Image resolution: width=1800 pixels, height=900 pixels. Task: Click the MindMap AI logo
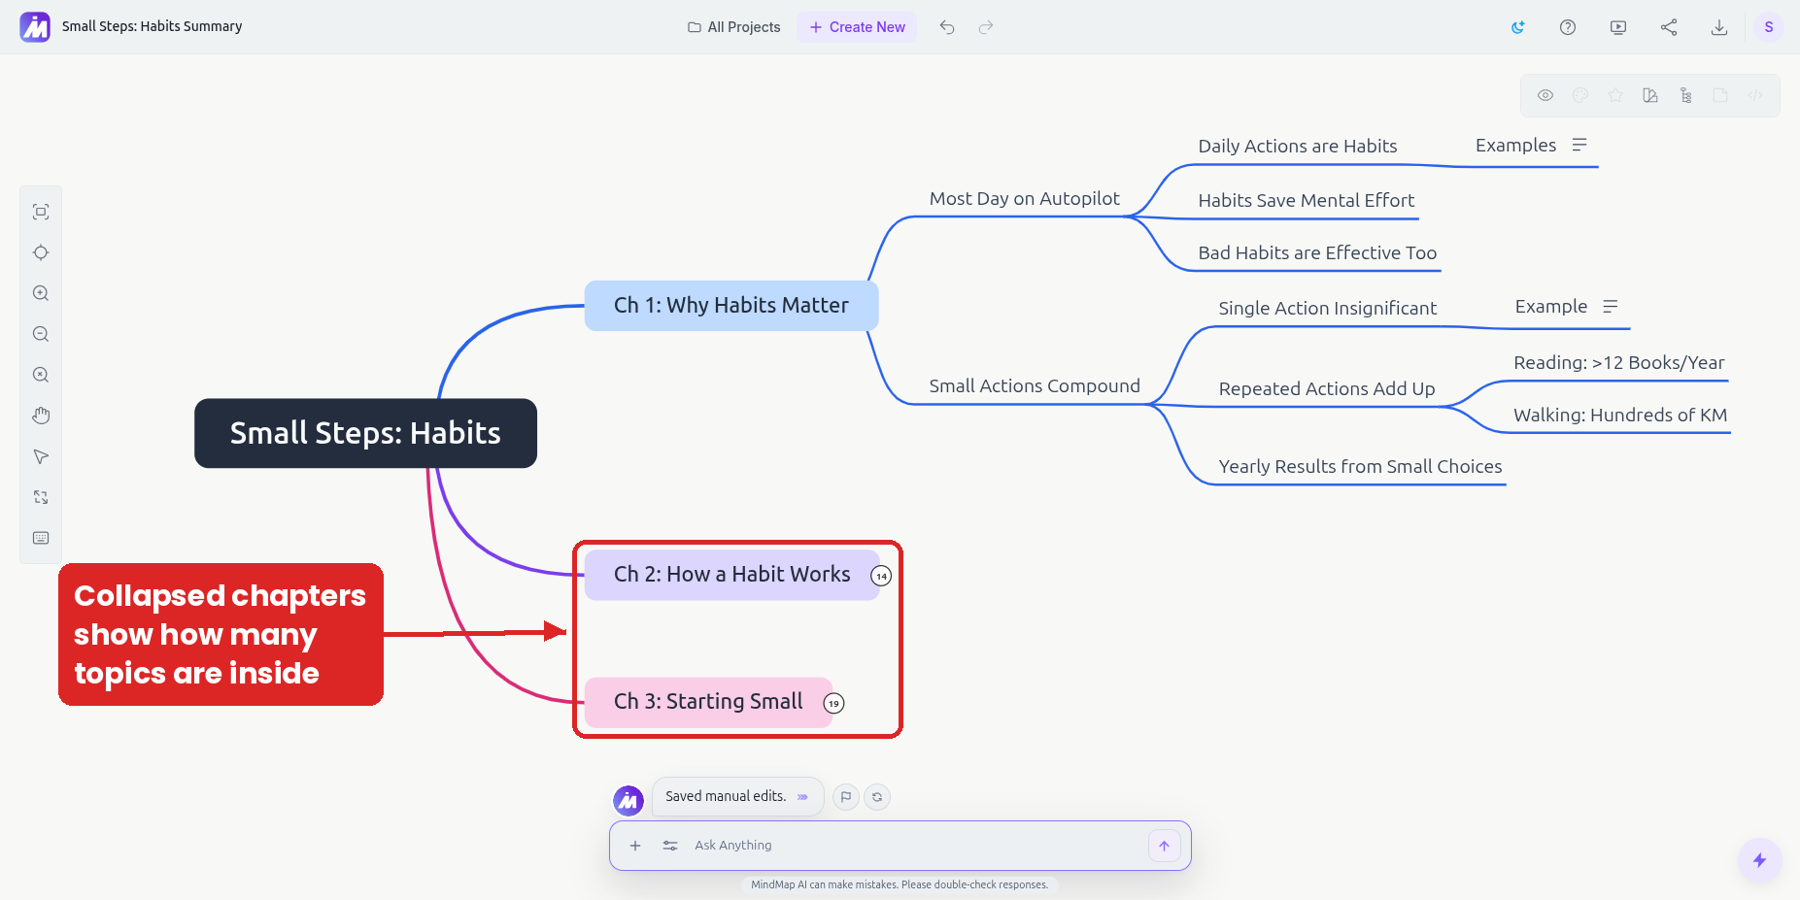pyautogui.click(x=35, y=27)
